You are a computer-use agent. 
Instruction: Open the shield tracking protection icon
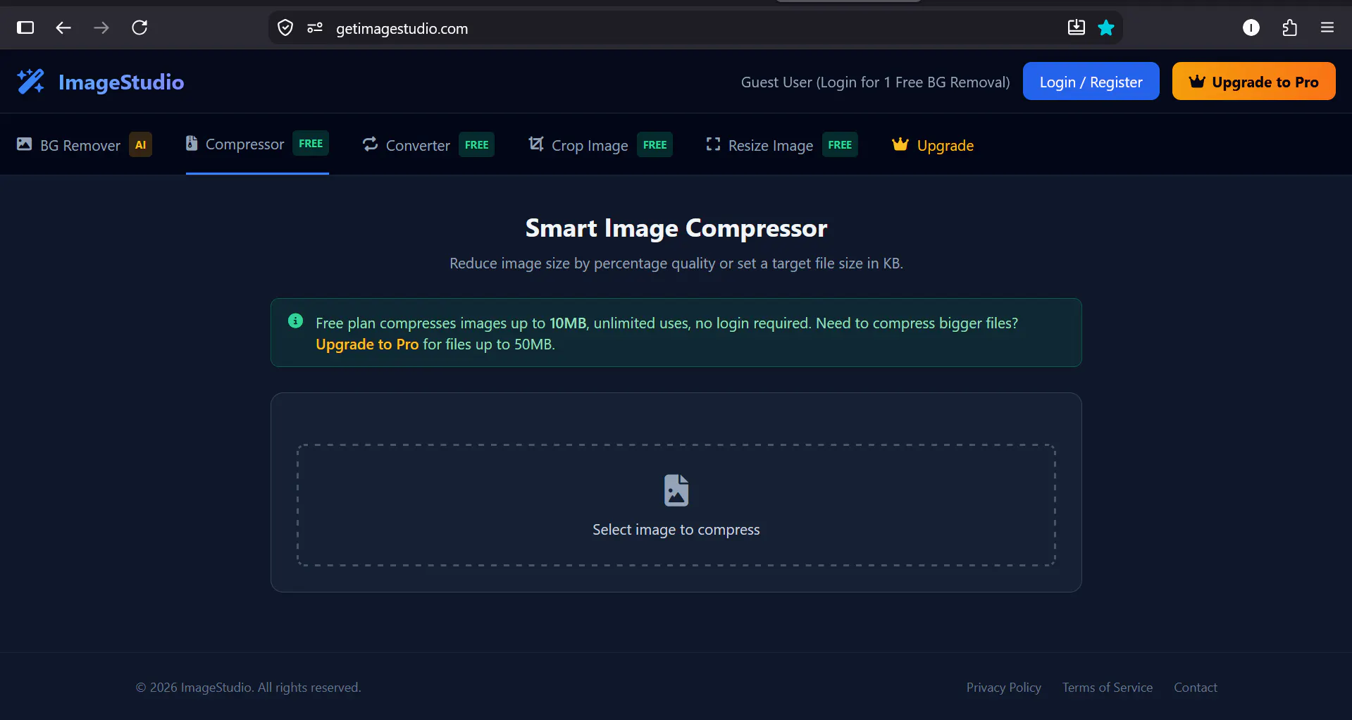coord(285,28)
